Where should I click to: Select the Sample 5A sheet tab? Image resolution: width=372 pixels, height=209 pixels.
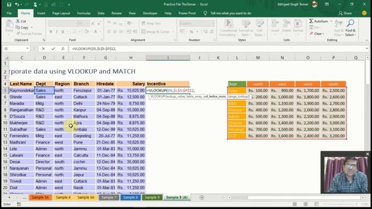point(40,197)
